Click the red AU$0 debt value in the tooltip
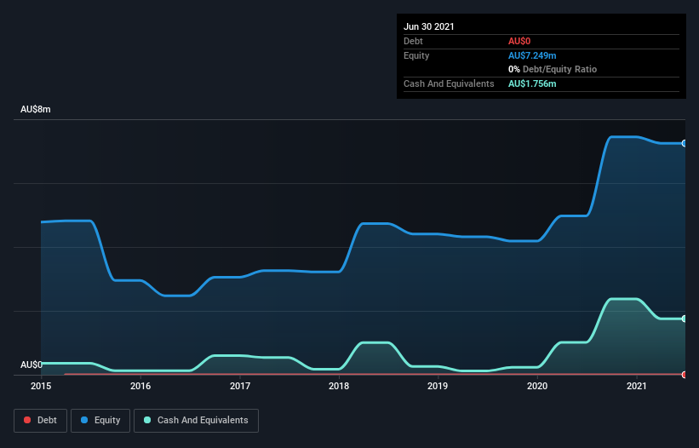699x448 pixels. [519, 41]
